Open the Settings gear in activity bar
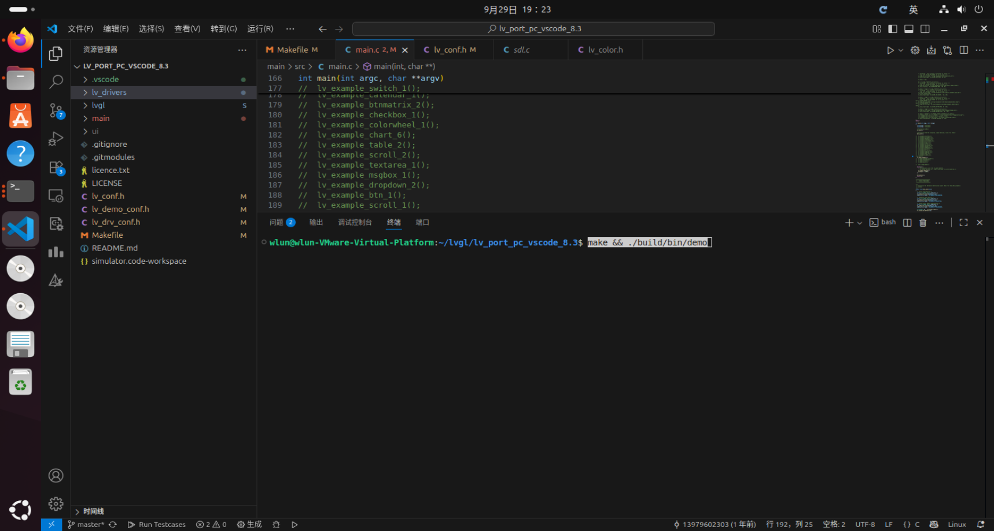This screenshot has width=994, height=531. pos(56,504)
